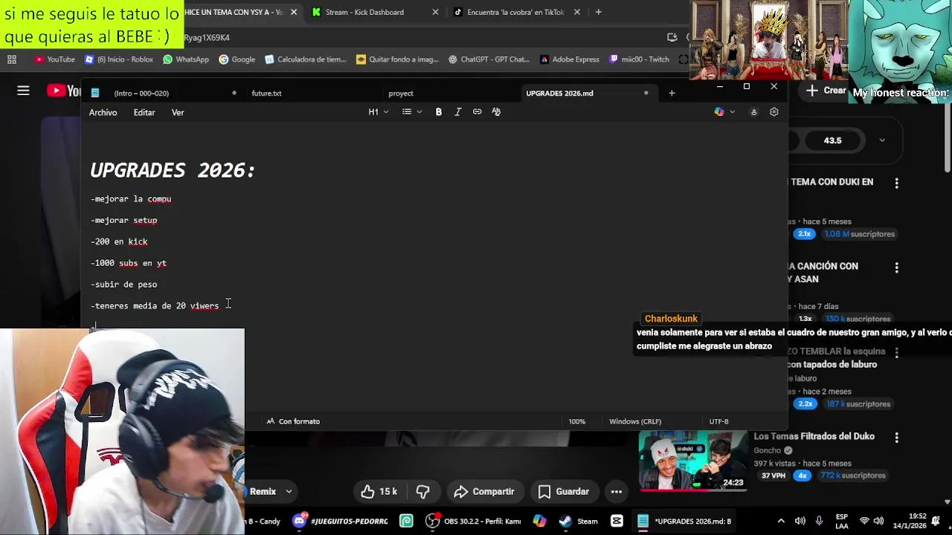Show hidden system tray icons
Viewport: 952px width, 535px height.
[780, 521]
